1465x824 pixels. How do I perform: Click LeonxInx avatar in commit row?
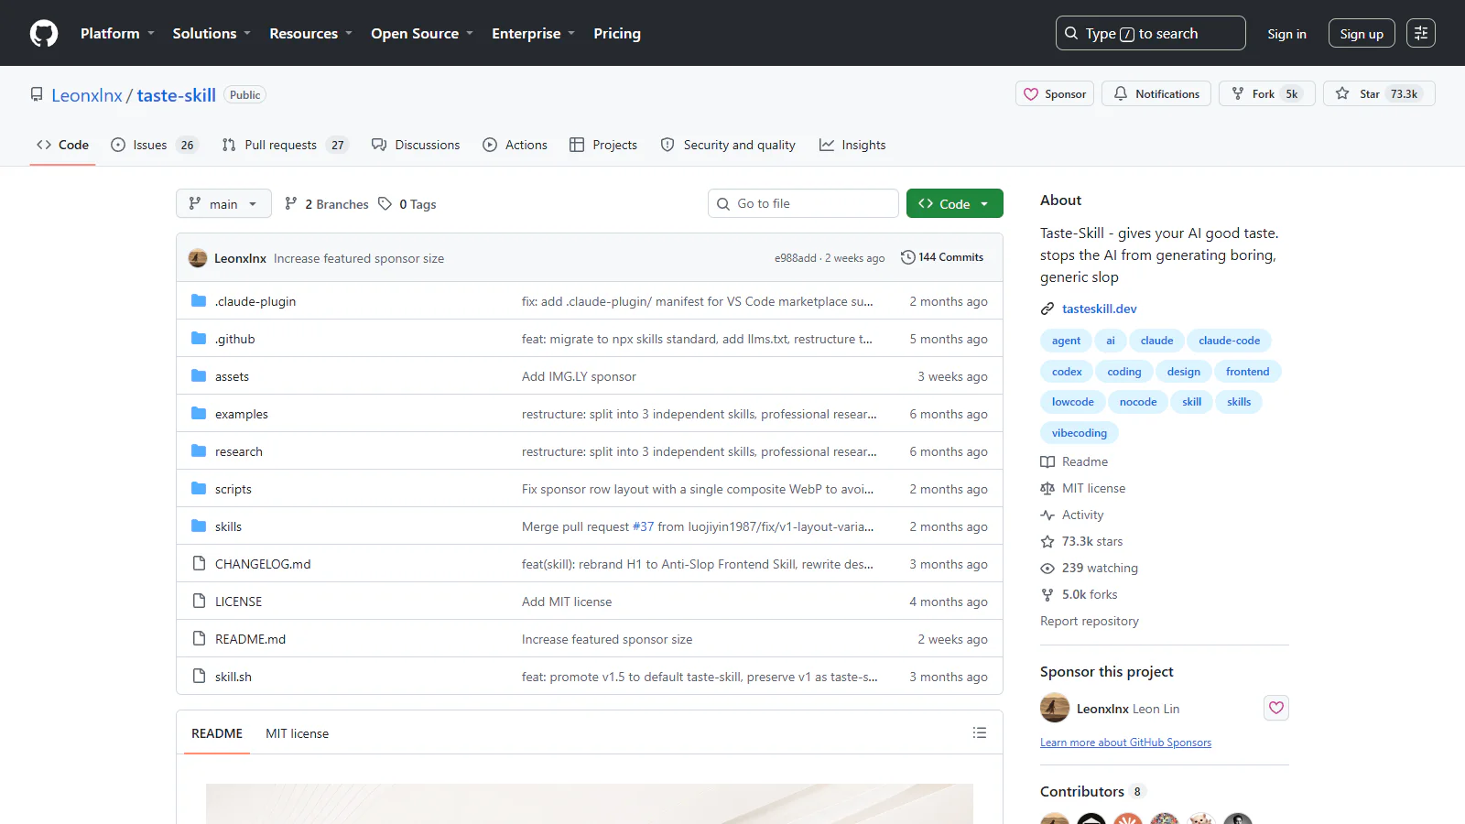[198, 258]
